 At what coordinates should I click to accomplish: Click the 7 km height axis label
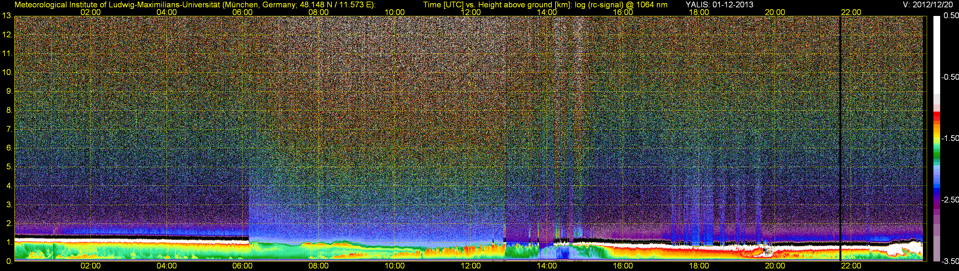[9, 129]
